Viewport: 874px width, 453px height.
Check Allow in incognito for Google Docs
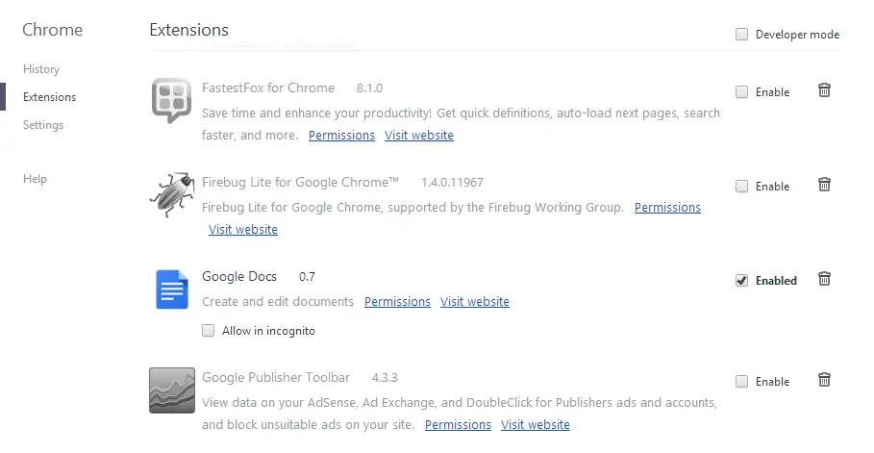pos(208,330)
